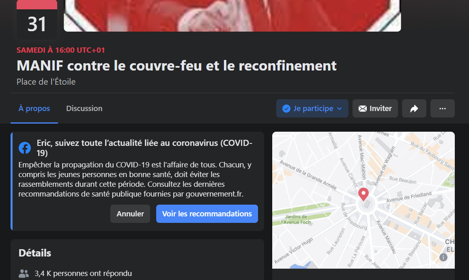Click Voir les recommandations button
The image size is (469, 280).
(207, 214)
